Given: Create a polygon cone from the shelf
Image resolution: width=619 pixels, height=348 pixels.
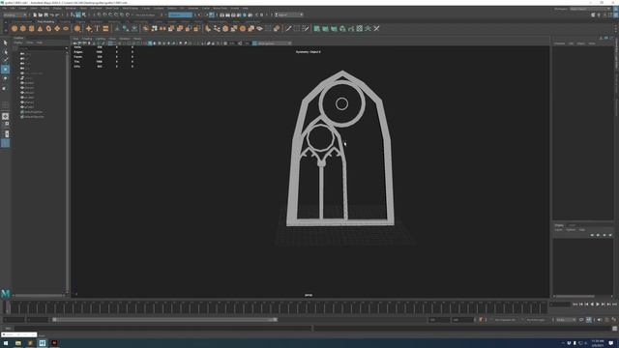Looking at the screenshot, I should (40, 28).
